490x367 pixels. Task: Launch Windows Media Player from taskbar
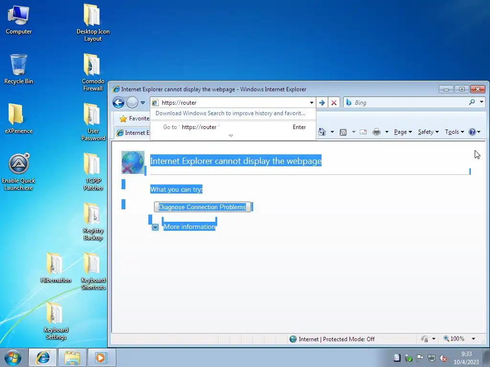(101, 357)
